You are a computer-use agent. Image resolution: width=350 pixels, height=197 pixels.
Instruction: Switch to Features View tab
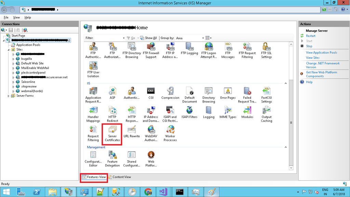click(94, 177)
